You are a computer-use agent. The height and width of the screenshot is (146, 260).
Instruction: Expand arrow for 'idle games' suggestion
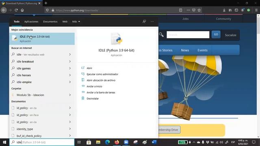70,69
